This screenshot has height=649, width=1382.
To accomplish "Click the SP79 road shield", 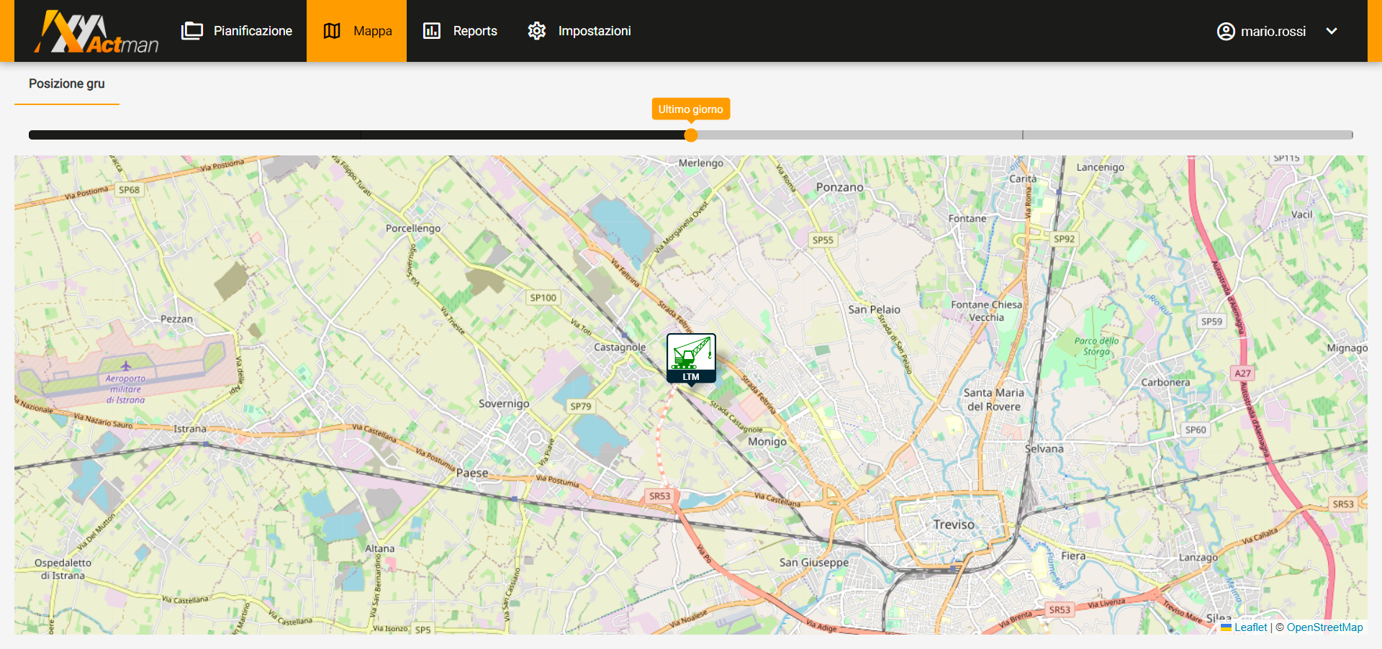I will coord(580,407).
